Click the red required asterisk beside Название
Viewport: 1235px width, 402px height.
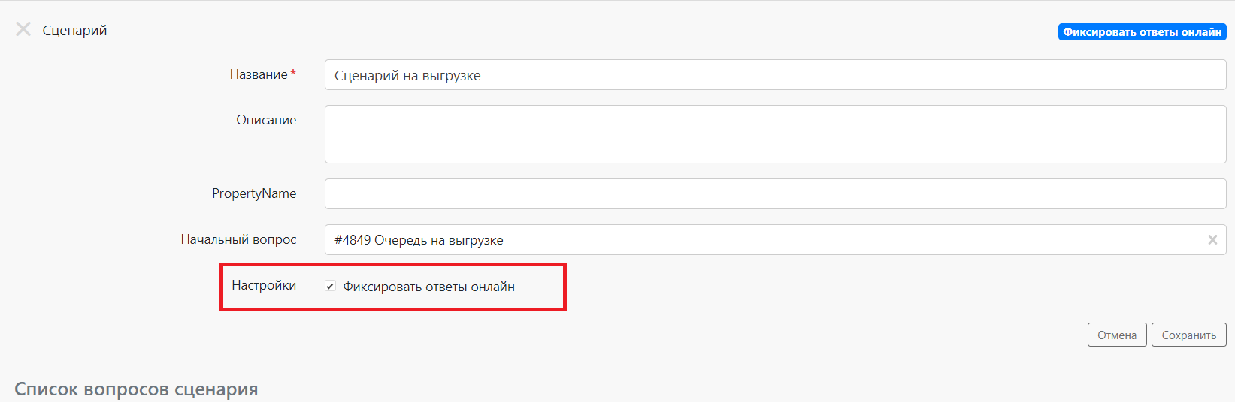point(293,73)
